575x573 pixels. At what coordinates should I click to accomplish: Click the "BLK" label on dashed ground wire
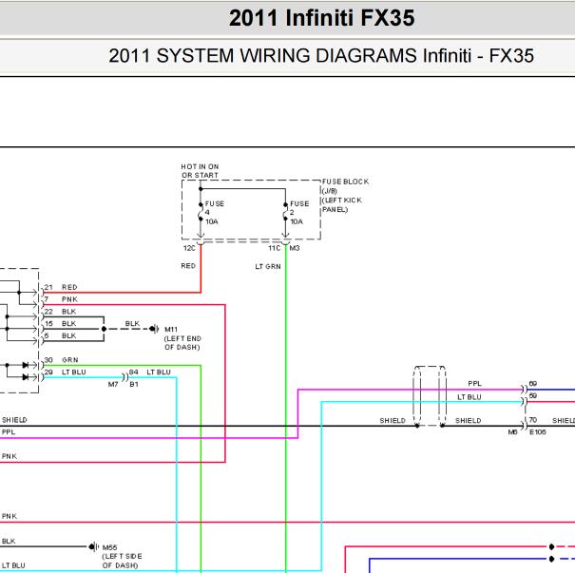coord(132,323)
